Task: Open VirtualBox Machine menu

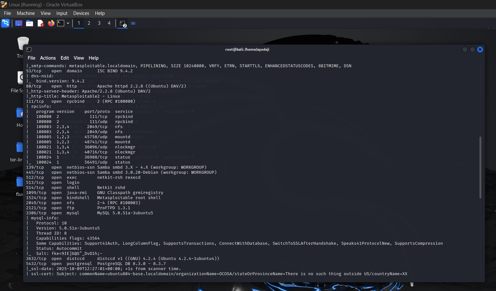Action: click(26, 13)
